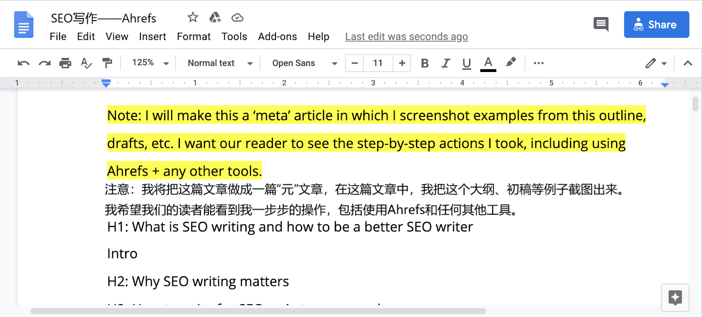702x317 pixels.
Task: Open the Help menu
Action: click(x=319, y=36)
